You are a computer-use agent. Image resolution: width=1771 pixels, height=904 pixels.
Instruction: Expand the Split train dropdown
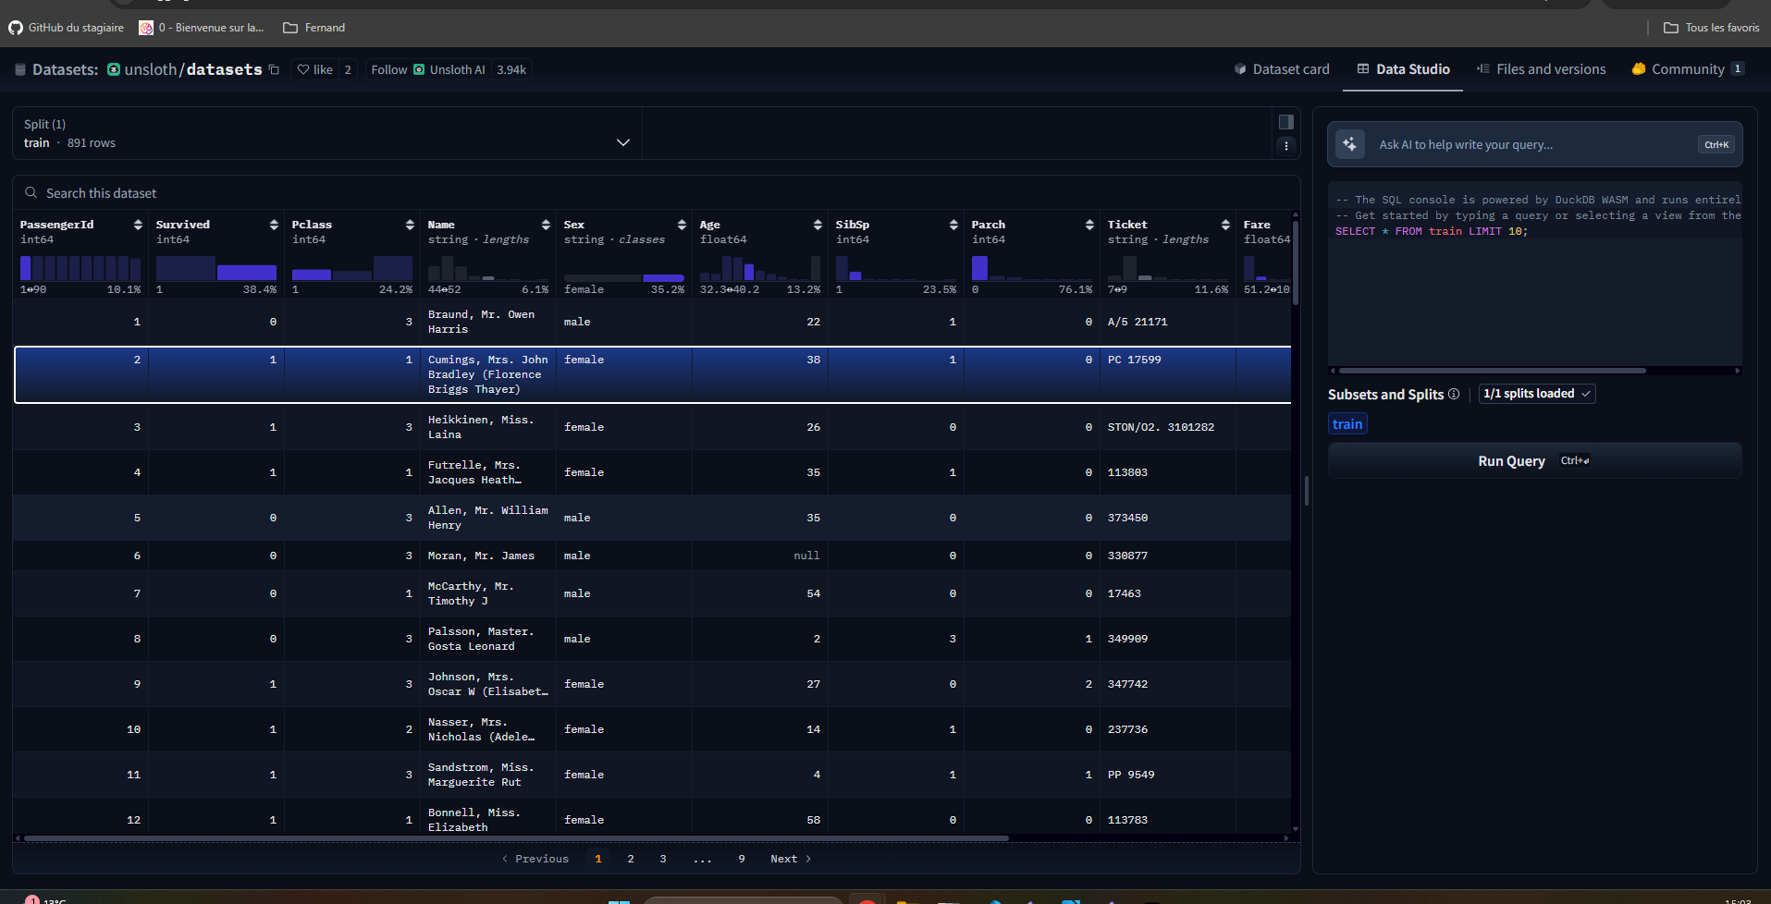tap(622, 142)
